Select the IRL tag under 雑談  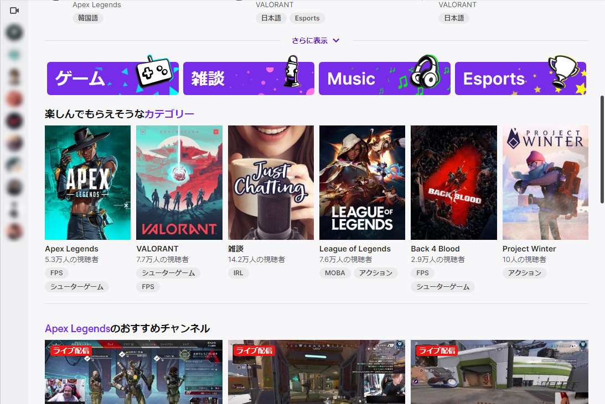(x=238, y=273)
